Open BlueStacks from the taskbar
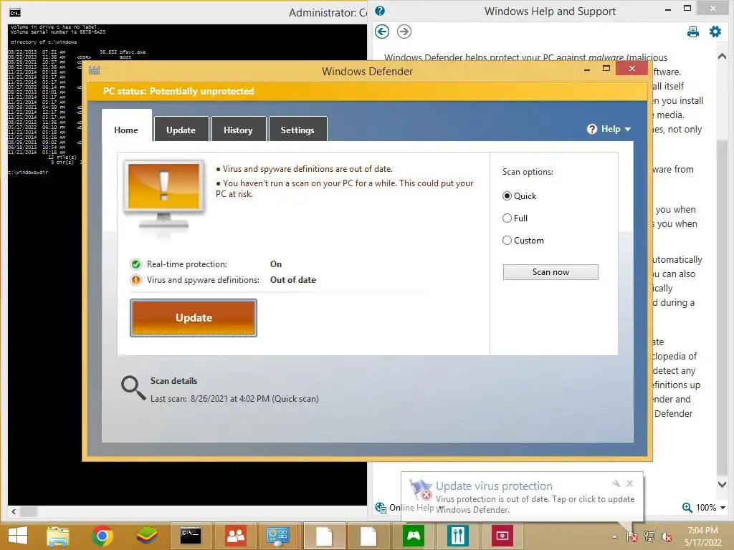 (x=146, y=536)
